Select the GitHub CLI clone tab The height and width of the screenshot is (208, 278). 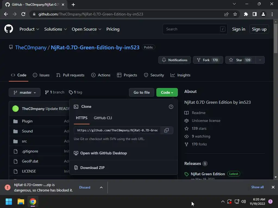[103, 118]
